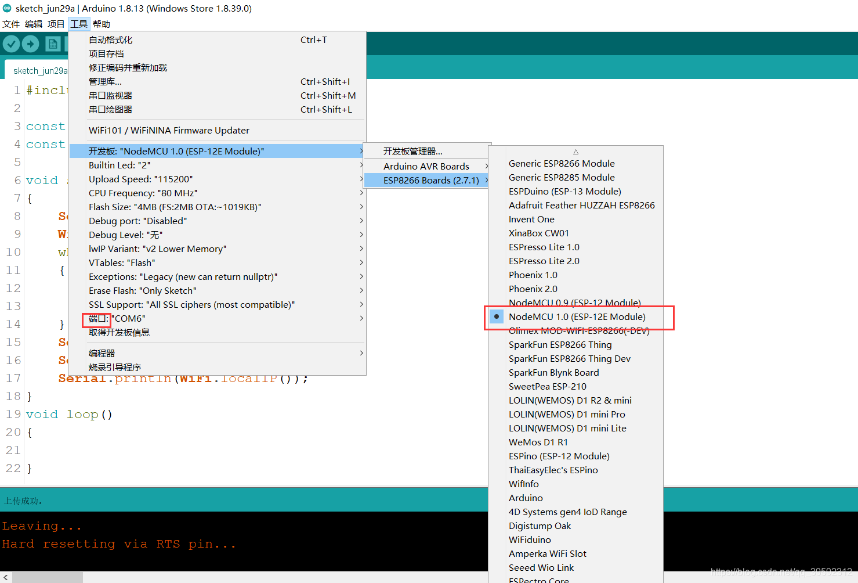
Task: Open the 帮助 menu
Action: tap(102, 24)
